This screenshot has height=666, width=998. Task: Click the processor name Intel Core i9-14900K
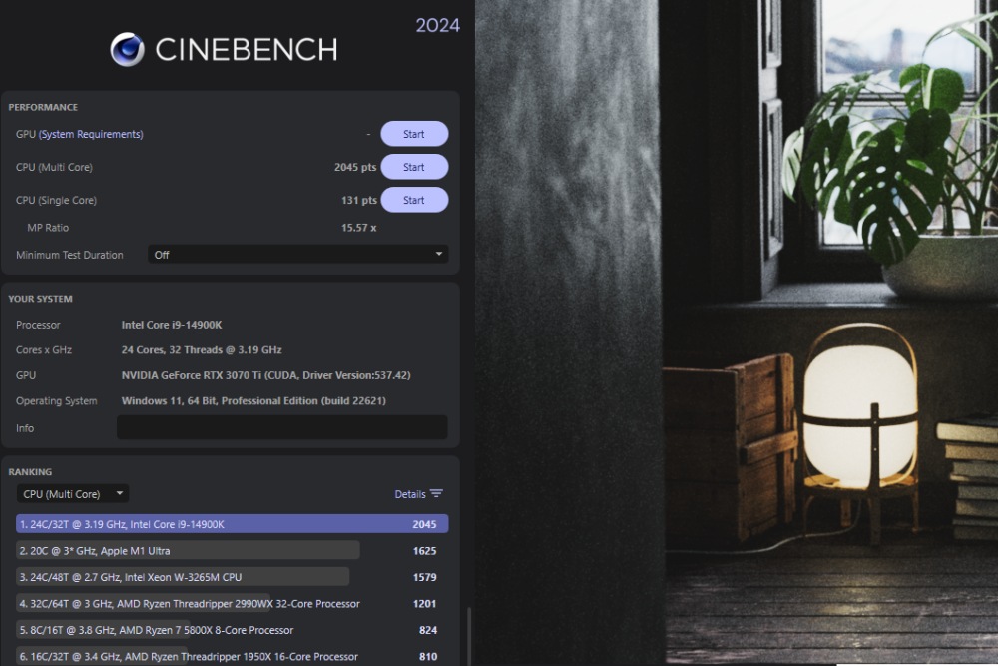pos(172,325)
